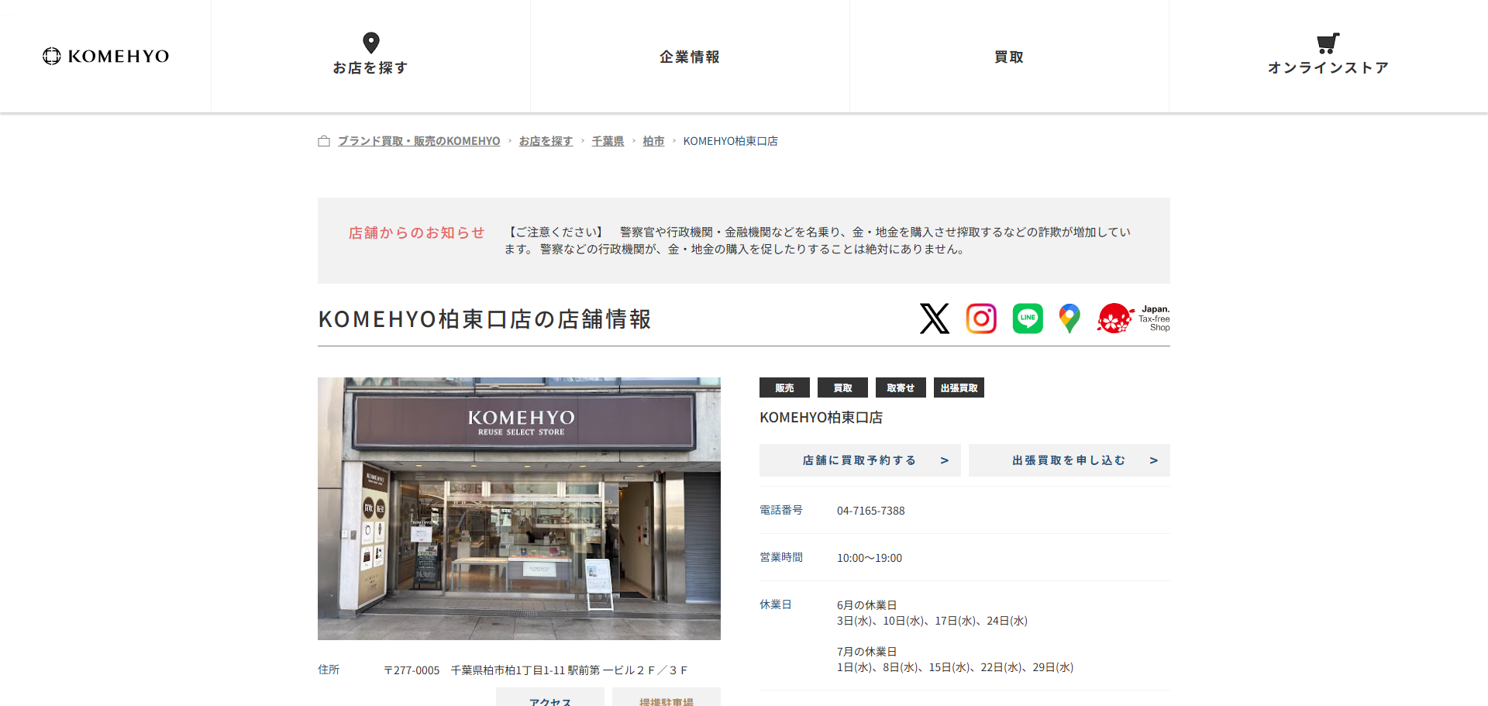The width and height of the screenshot is (1488, 706).
Task: Click the 販売 service tag
Action: coord(784,387)
